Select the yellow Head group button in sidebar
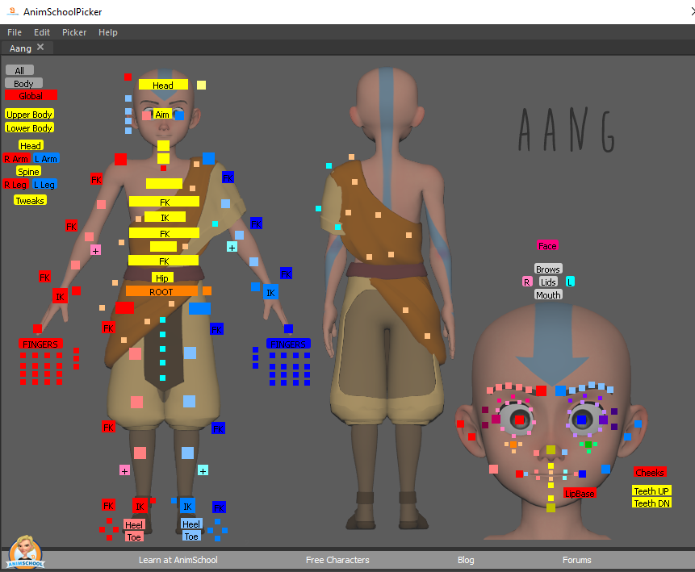This screenshot has height=572, width=695. [31, 145]
